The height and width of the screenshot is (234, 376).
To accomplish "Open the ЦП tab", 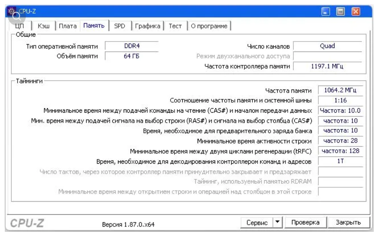I will point(19,26).
